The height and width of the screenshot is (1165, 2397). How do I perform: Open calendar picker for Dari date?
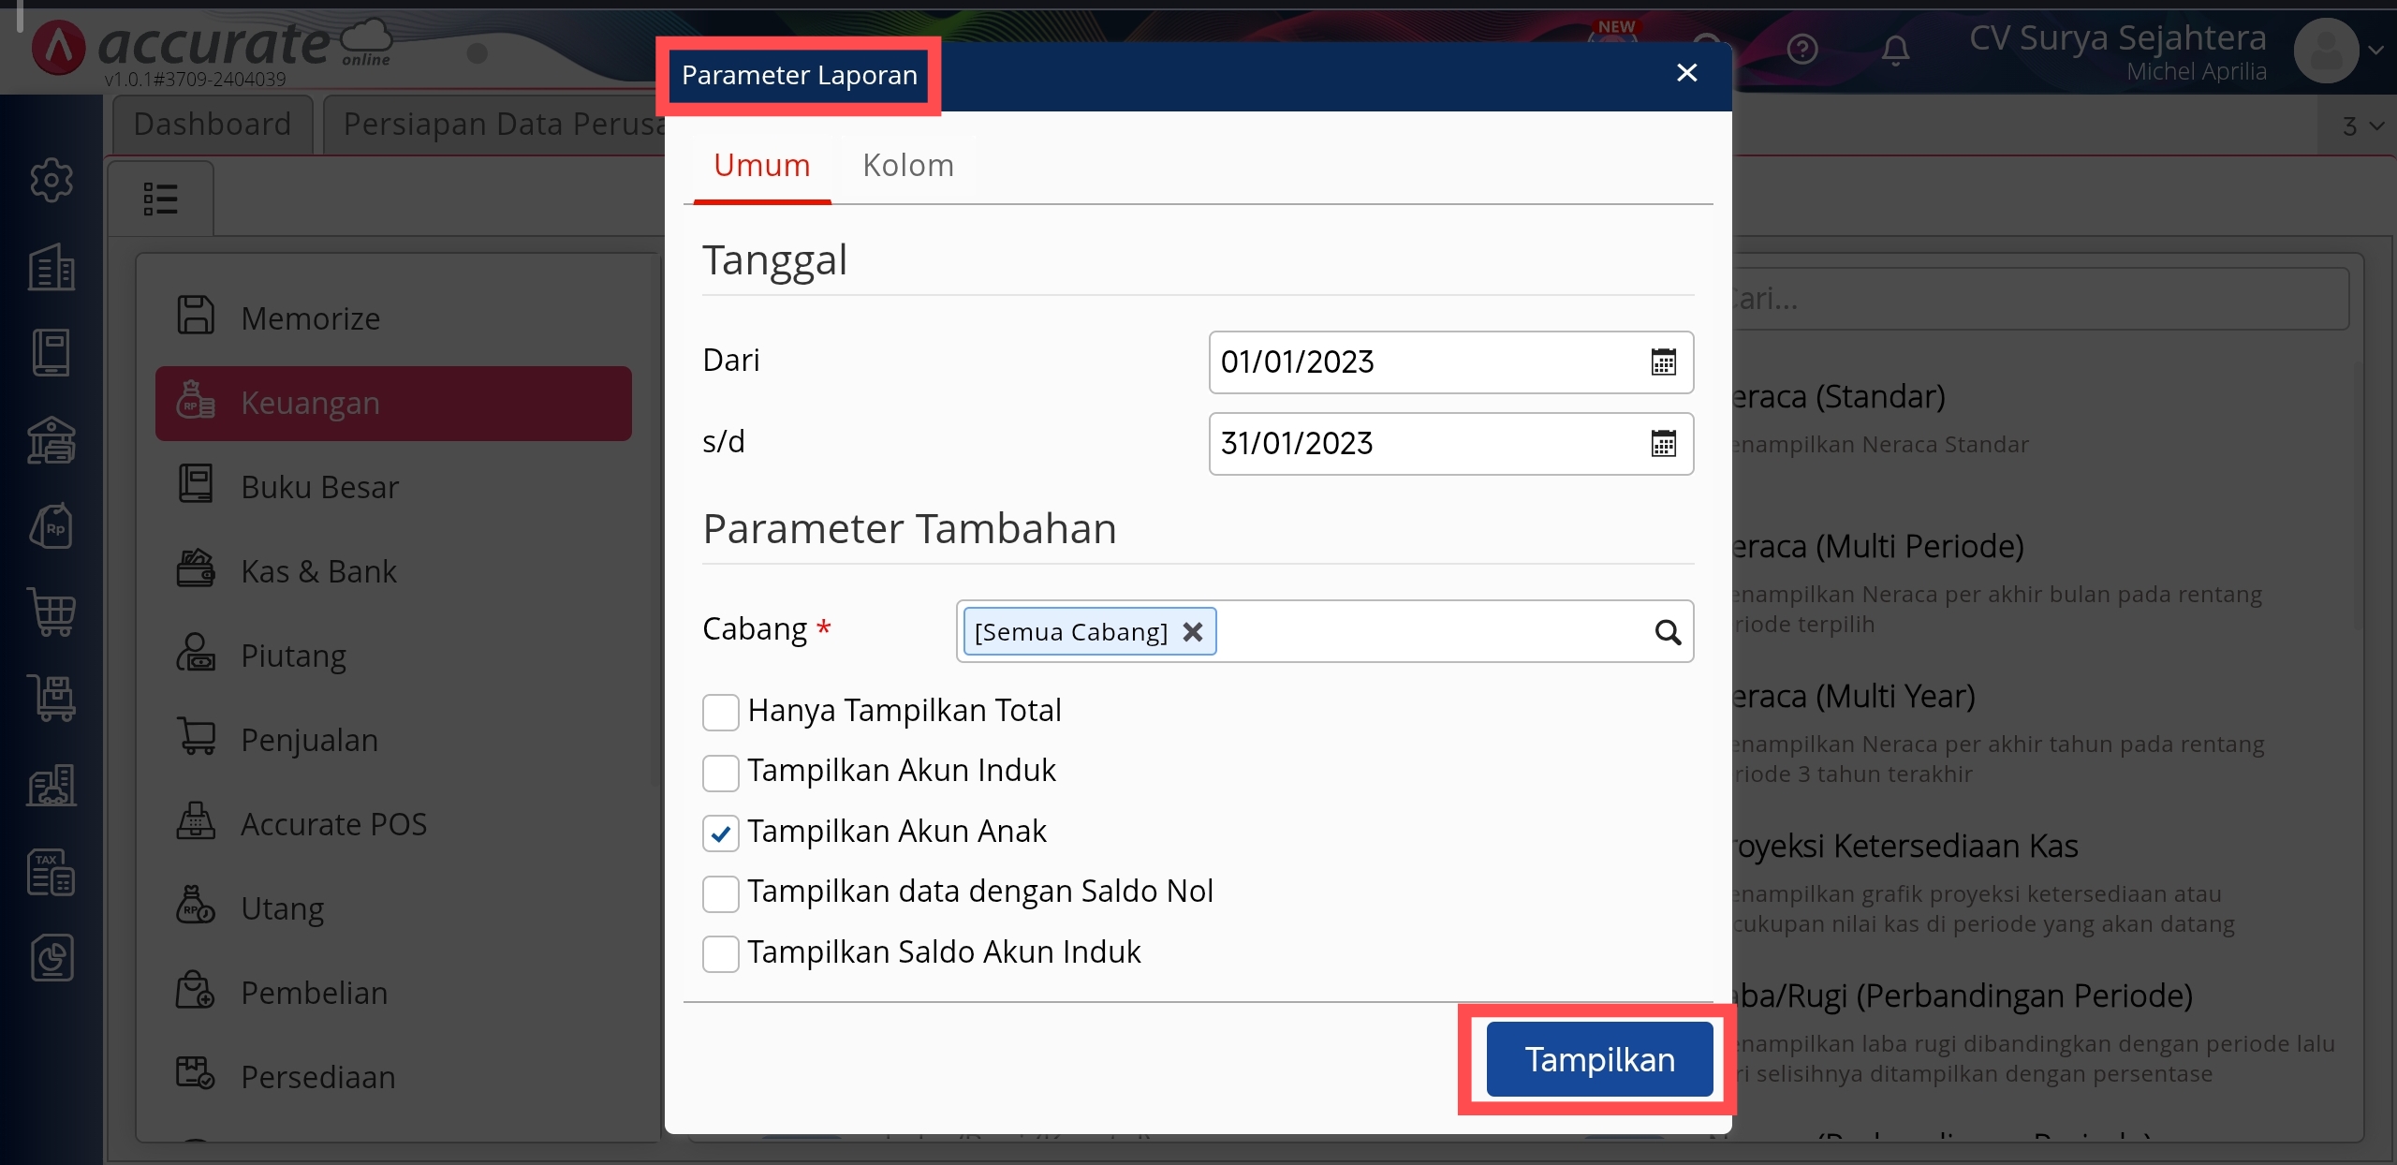point(1663,362)
